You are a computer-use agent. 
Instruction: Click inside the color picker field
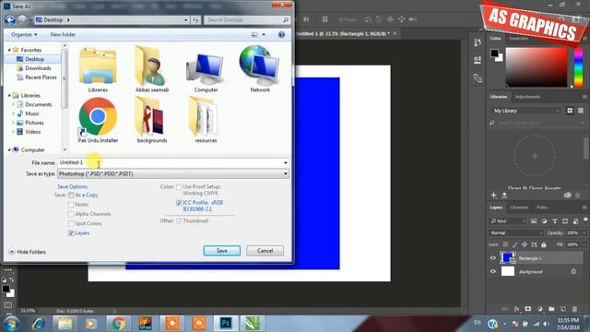537,67
